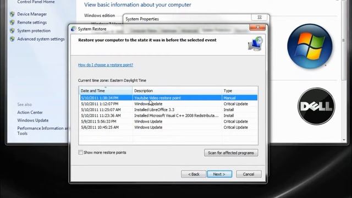Open Advanced system settings link
The width and height of the screenshot is (352, 198).
(41, 39)
